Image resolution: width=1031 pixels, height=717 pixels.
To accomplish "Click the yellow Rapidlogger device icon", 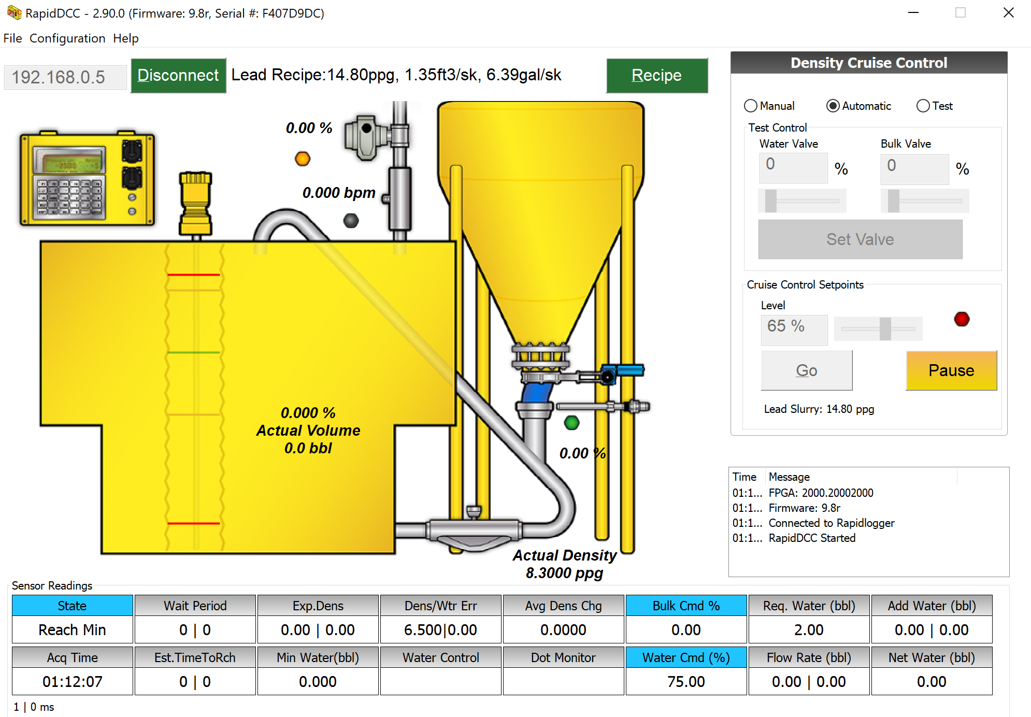I will coord(87,178).
